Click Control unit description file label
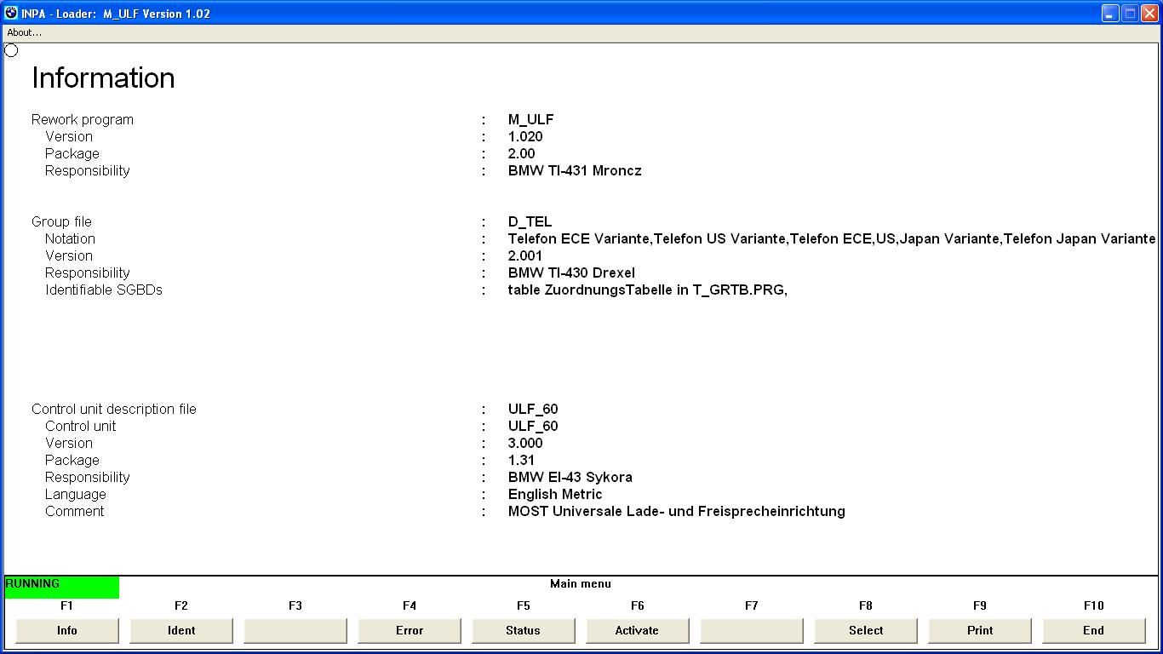The height and width of the screenshot is (654, 1163). pos(114,410)
